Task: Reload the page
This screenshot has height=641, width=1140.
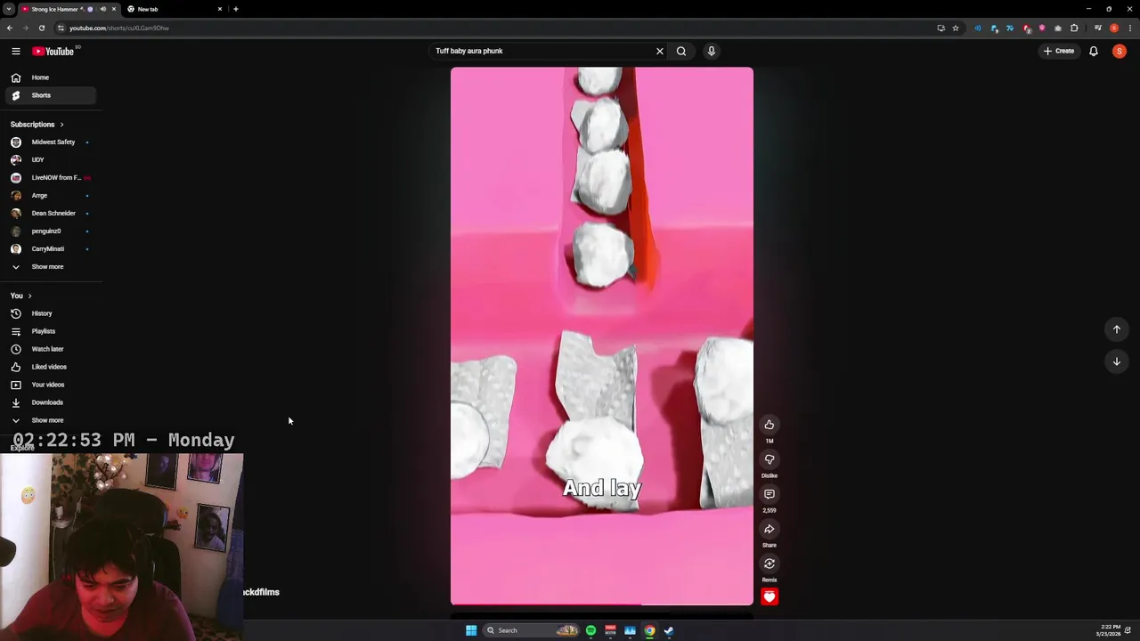Action: pyautogui.click(x=41, y=28)
